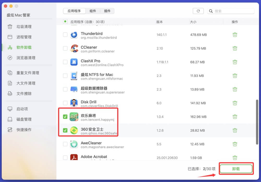Image resolution: width=261 pixels, height=182 pixels.
Task: Delete CCleaner using its trash icon
Action: pyautogui.click(x=235, y=48)
